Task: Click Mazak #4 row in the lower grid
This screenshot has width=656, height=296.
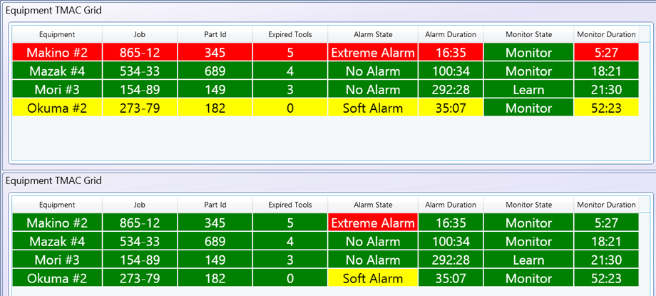Action: pos(57,242)
